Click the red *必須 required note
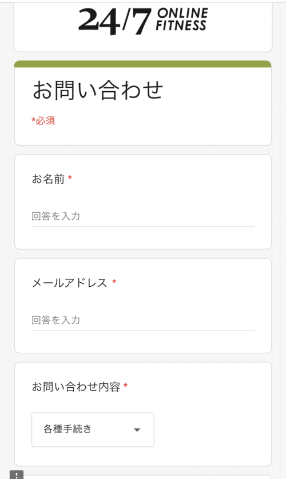 coord(43,120)
